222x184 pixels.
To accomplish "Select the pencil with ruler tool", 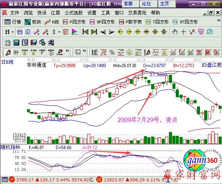I will [x=60, y=52].
